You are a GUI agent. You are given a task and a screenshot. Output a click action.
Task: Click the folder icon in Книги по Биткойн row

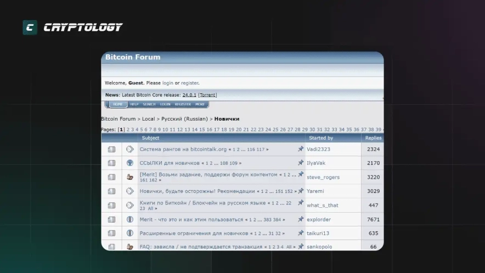tap(111, 206)
